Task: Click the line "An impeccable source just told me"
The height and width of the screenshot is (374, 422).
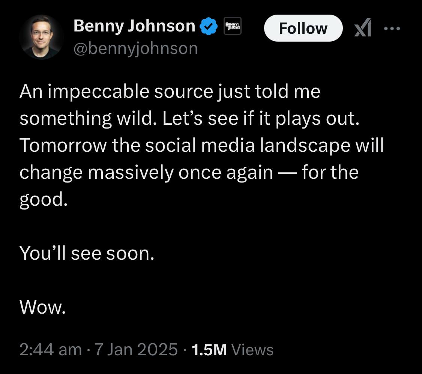Action: click(170, 92)
